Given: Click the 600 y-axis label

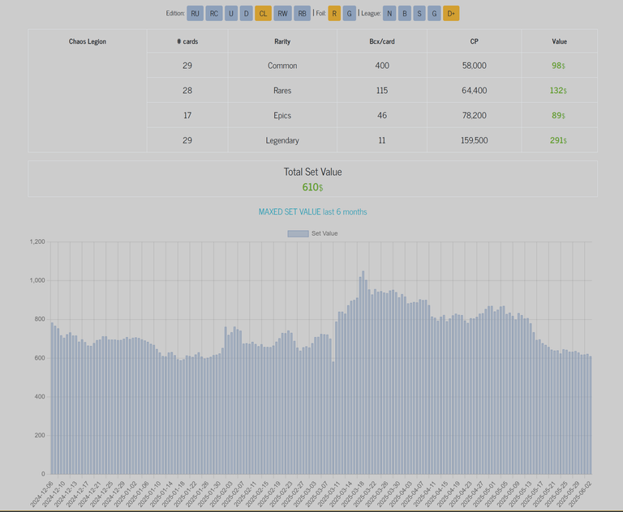Looking at the screenshot, I should click(39, 358).
